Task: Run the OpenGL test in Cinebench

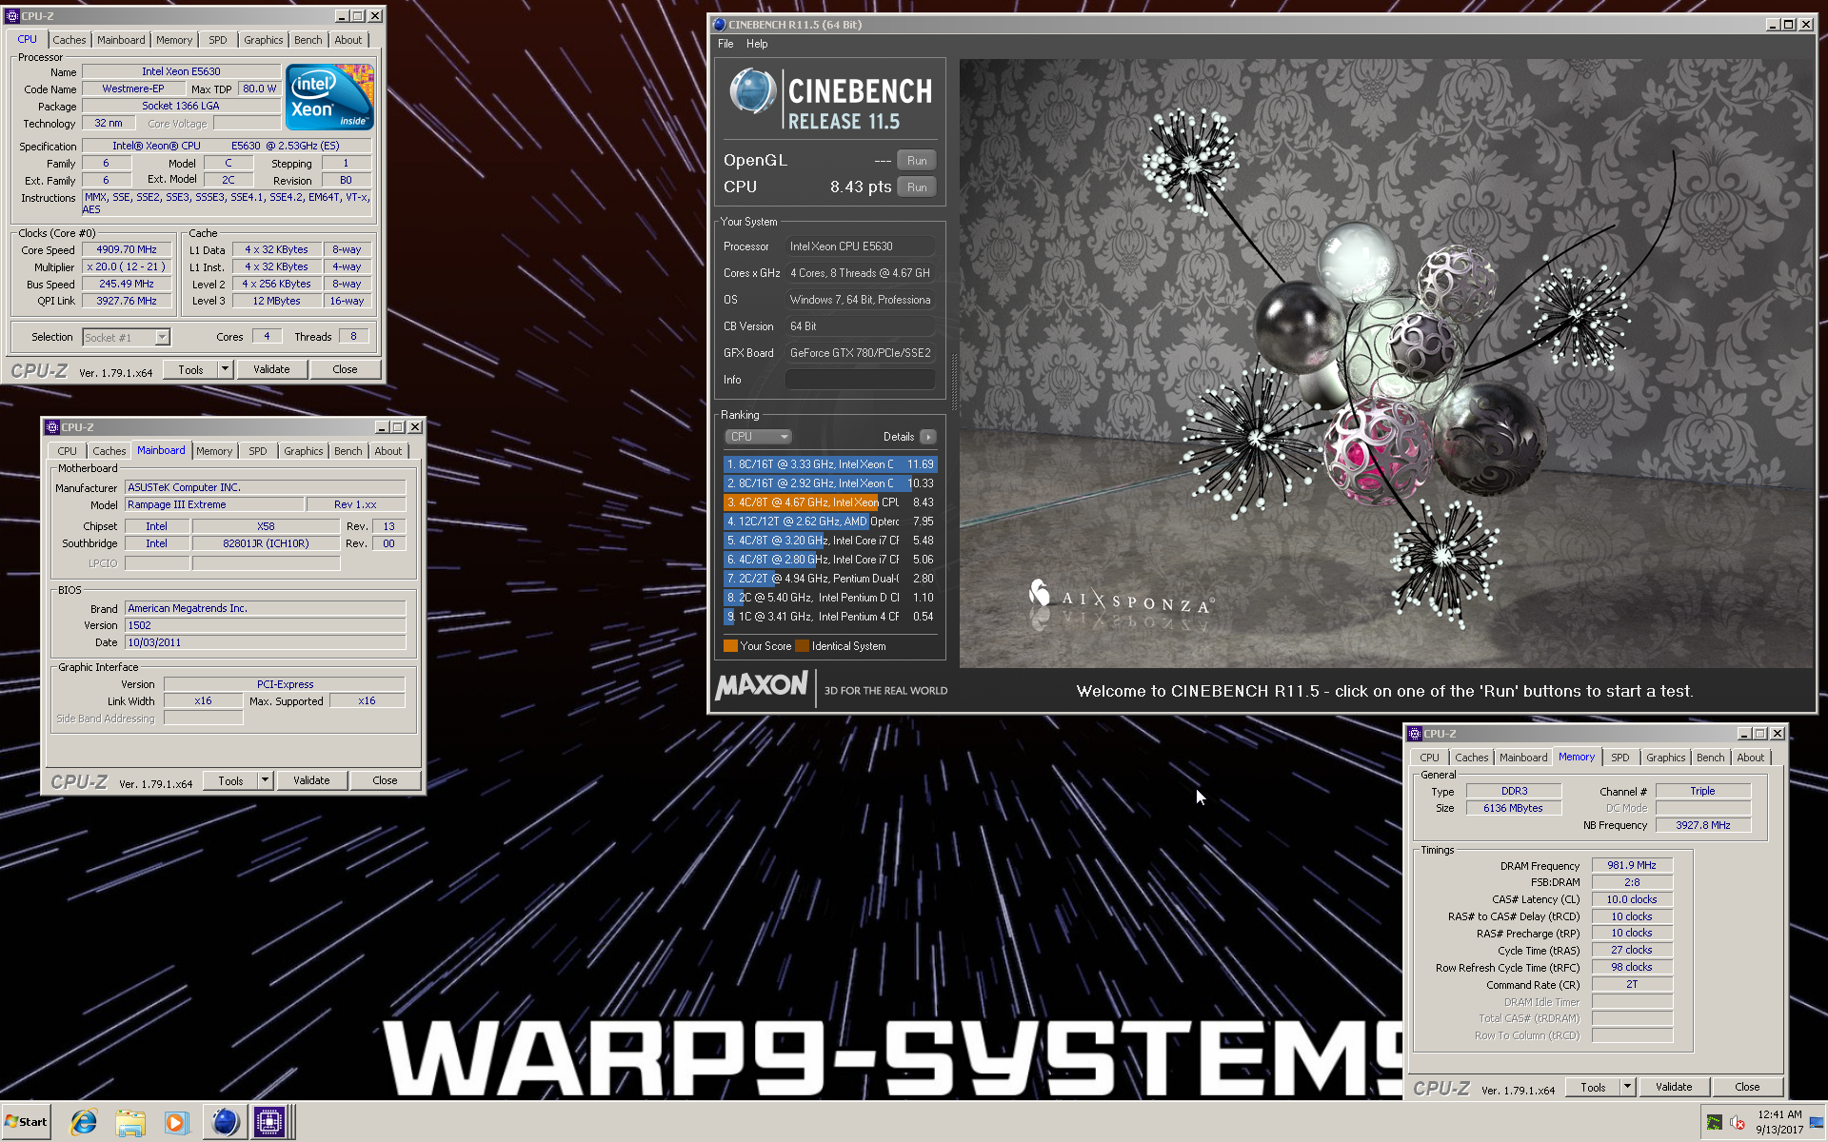Action: tap(917, 161)
